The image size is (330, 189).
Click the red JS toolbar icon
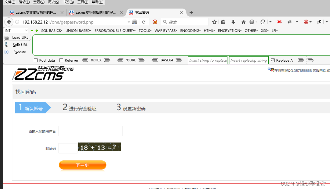coord(279,22)
